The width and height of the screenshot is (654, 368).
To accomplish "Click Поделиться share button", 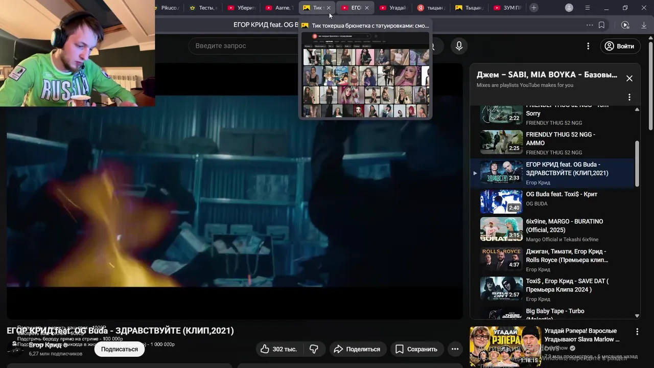I will coord(357,349).
